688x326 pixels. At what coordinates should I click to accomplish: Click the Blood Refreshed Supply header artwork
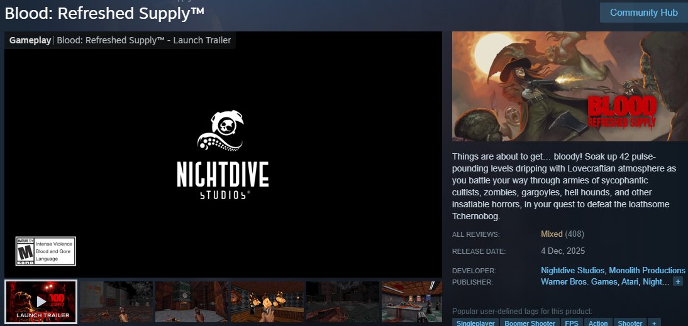click(x=570, y=86)
